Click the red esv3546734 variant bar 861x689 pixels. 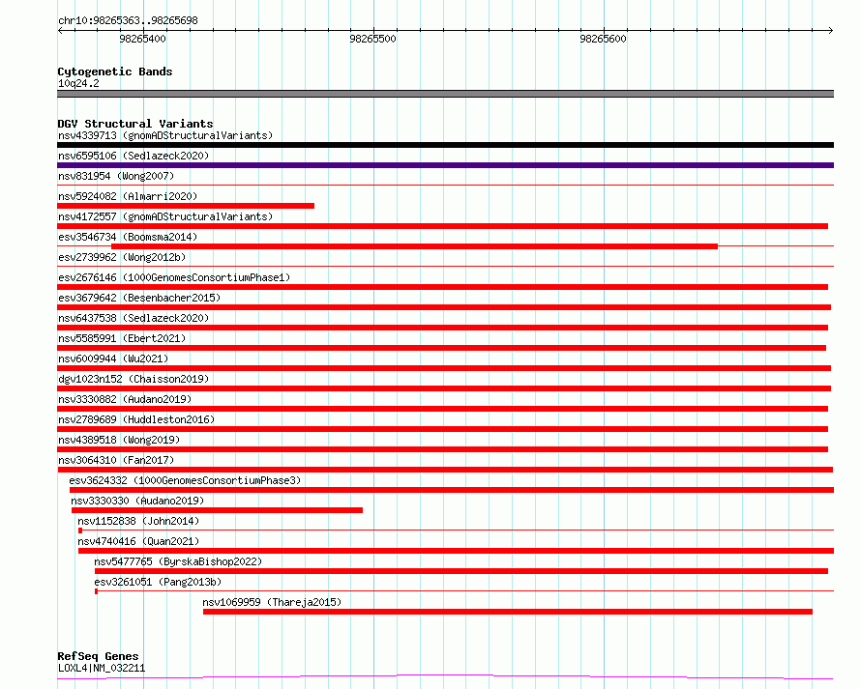pos(415,246)
